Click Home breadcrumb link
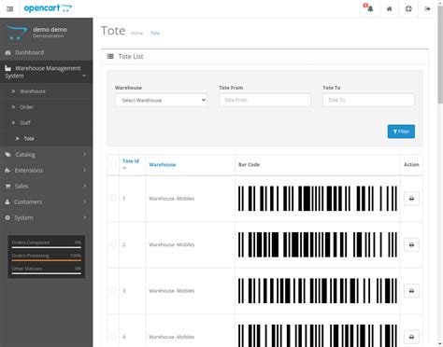The height and width of the screenshot is (347, 443). pos(136,33)
